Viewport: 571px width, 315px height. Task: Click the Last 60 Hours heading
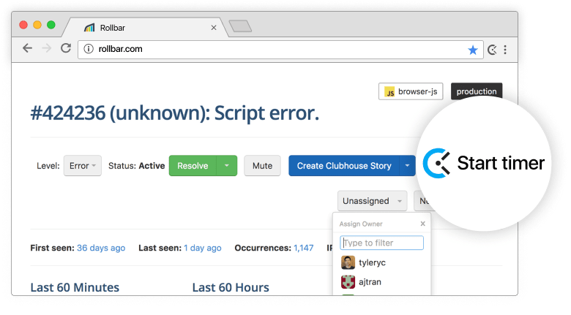click(231, 288)
